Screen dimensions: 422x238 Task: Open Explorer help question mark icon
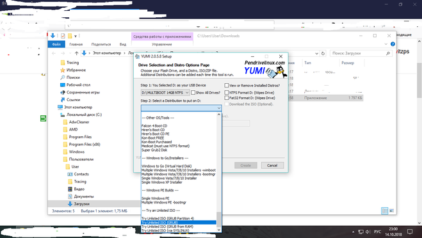tap(393, 44)
